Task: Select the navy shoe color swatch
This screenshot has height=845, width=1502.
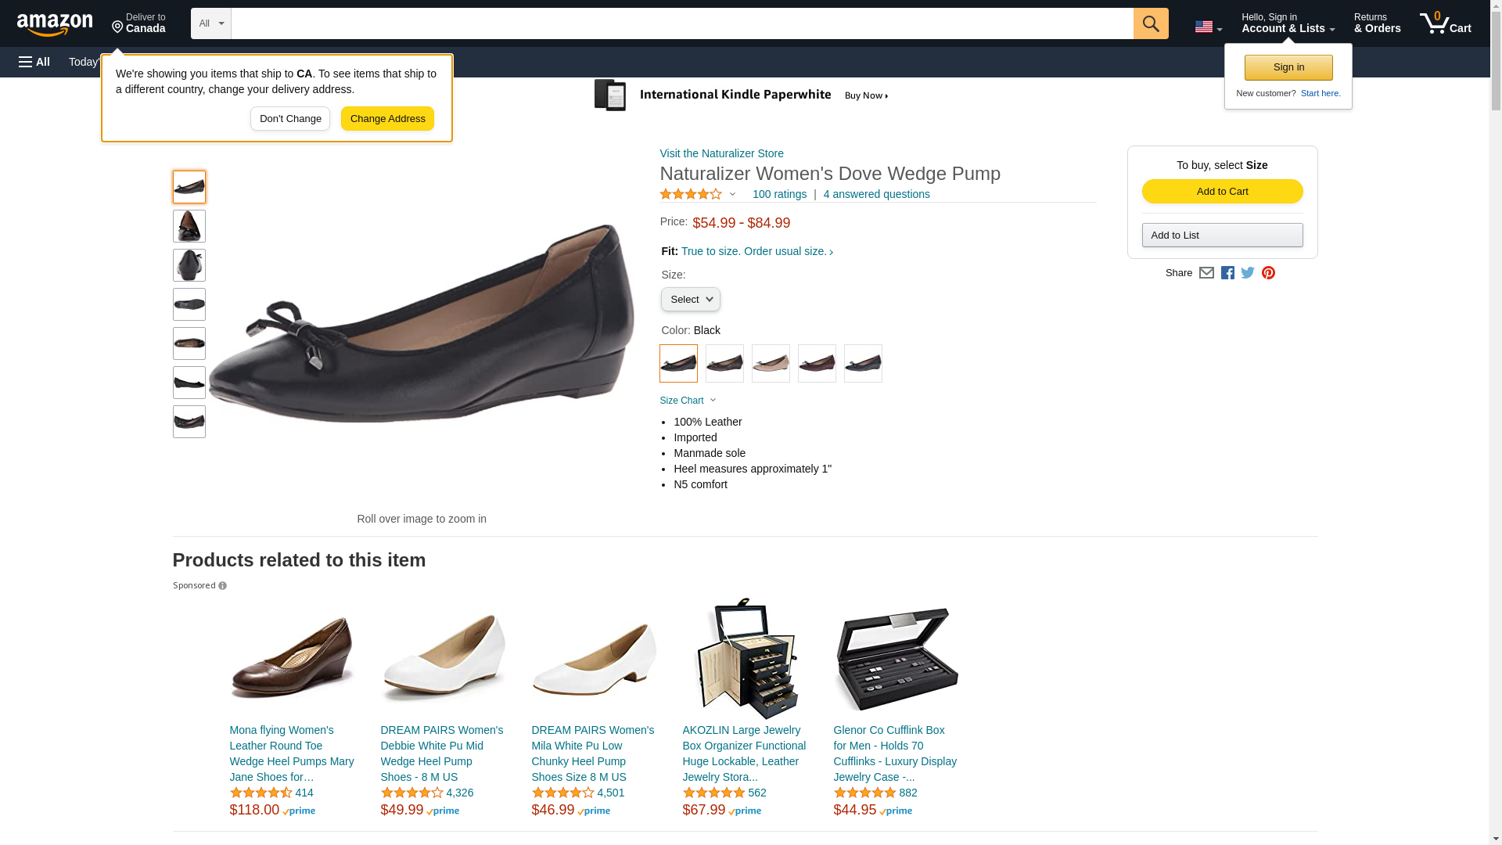Action: click(863, 364)
